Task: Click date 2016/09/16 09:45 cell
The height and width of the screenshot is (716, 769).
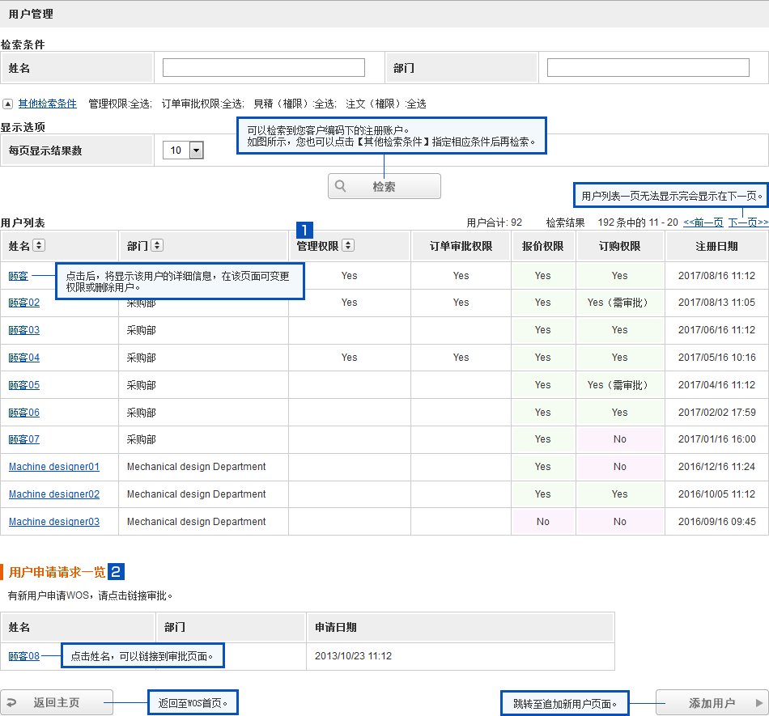Action: pos(717,522)
